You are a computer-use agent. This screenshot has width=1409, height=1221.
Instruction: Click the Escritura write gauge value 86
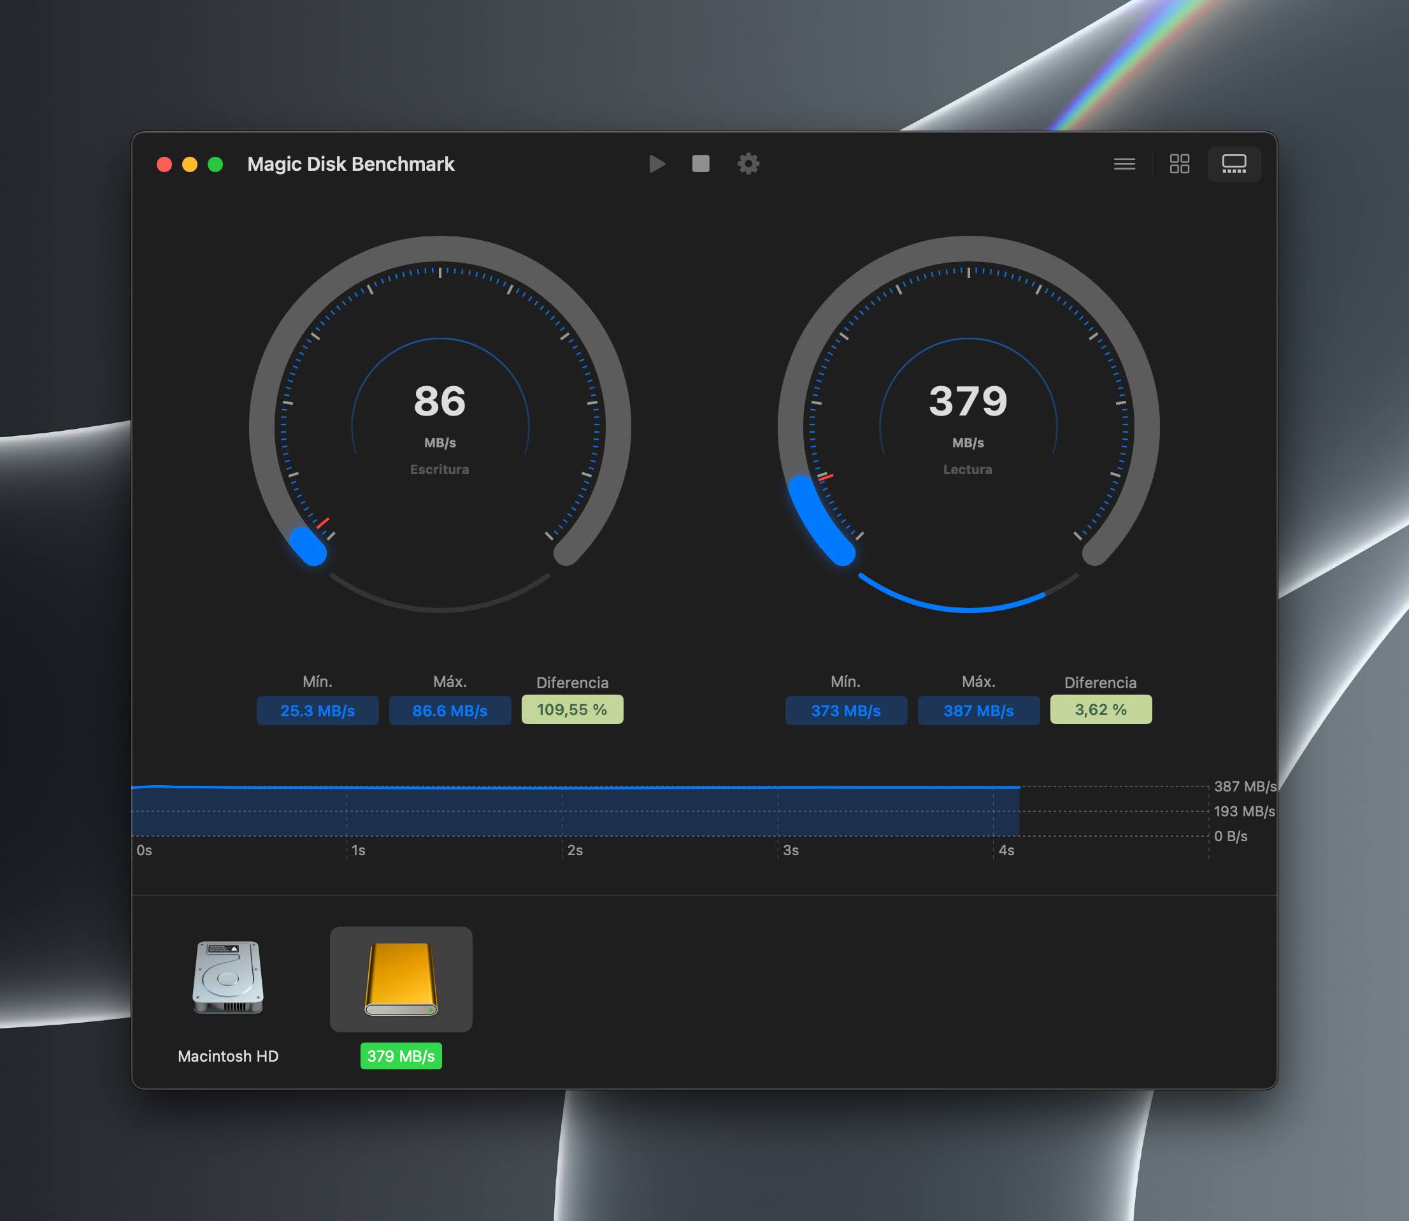tap(440, 401)
